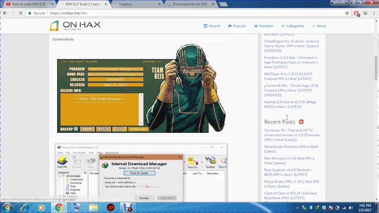Image resolution: width=379 pixels, height=213 pixels.
Task: Open the red gear app in taskbar
Action: click(111, 208)
